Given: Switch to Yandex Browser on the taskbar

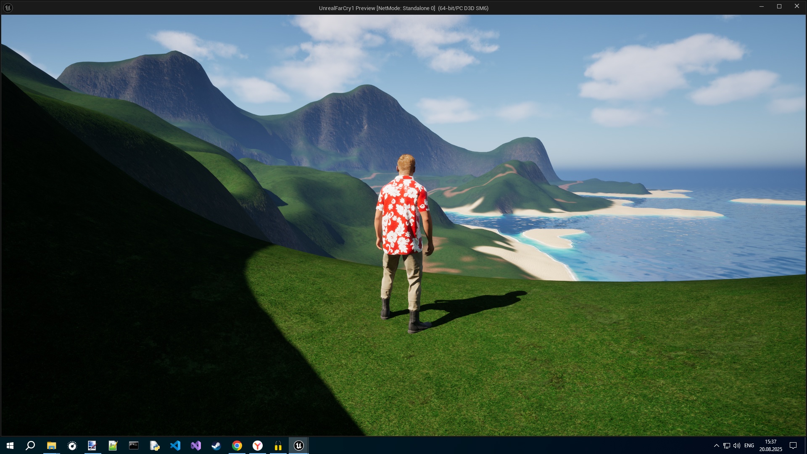Looking at the screenshot, I should click(x=258, y=446).
